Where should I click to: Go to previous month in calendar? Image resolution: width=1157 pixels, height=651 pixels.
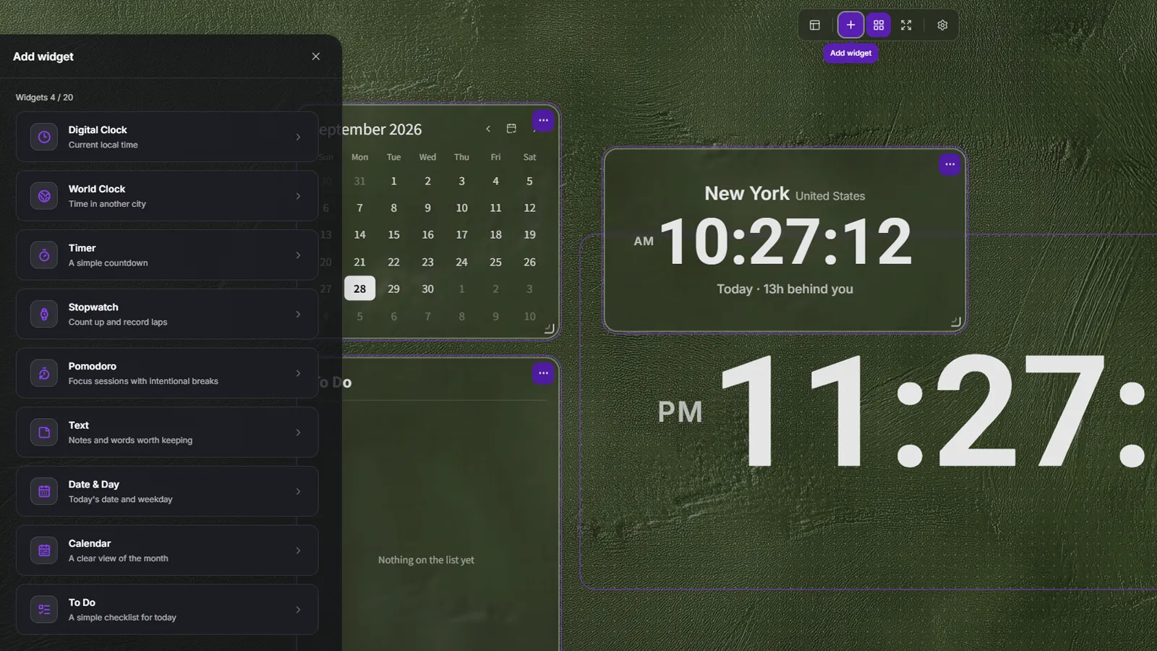tap(488, 129)
